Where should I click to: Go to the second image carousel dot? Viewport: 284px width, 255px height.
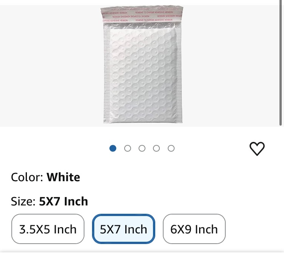(128, 148)
